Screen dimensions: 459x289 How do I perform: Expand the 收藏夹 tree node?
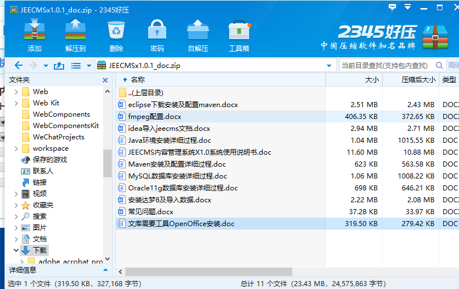[16, 205]
